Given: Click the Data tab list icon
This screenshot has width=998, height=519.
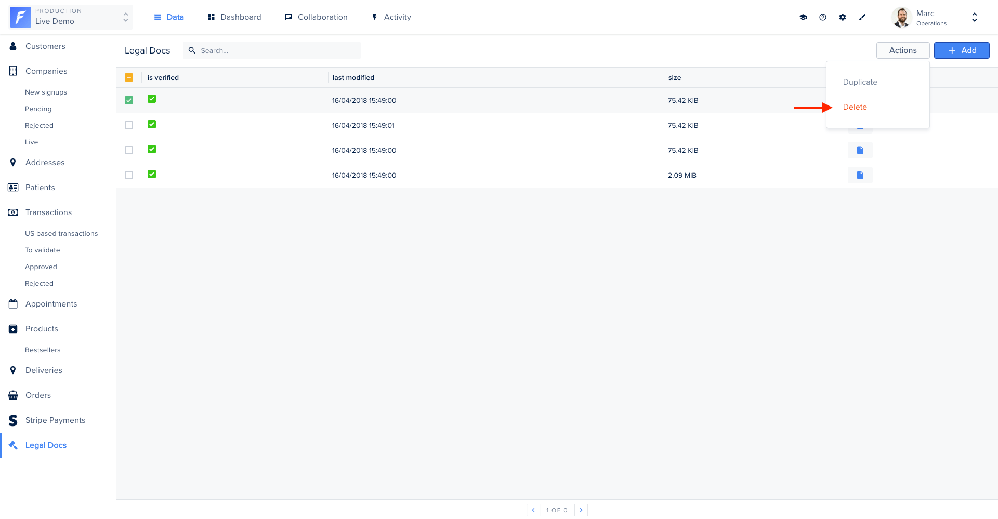Looking at the screenshot, I should click(x=157, y=17).
